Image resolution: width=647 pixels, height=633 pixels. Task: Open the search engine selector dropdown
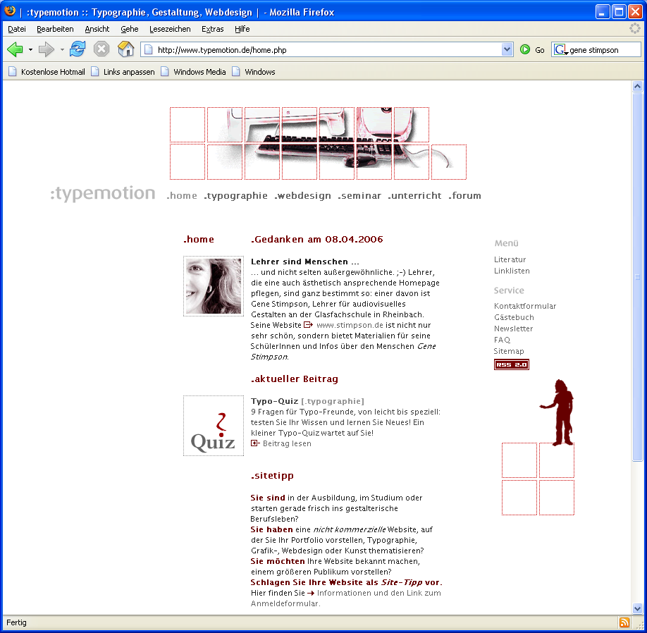click(561, 50)
